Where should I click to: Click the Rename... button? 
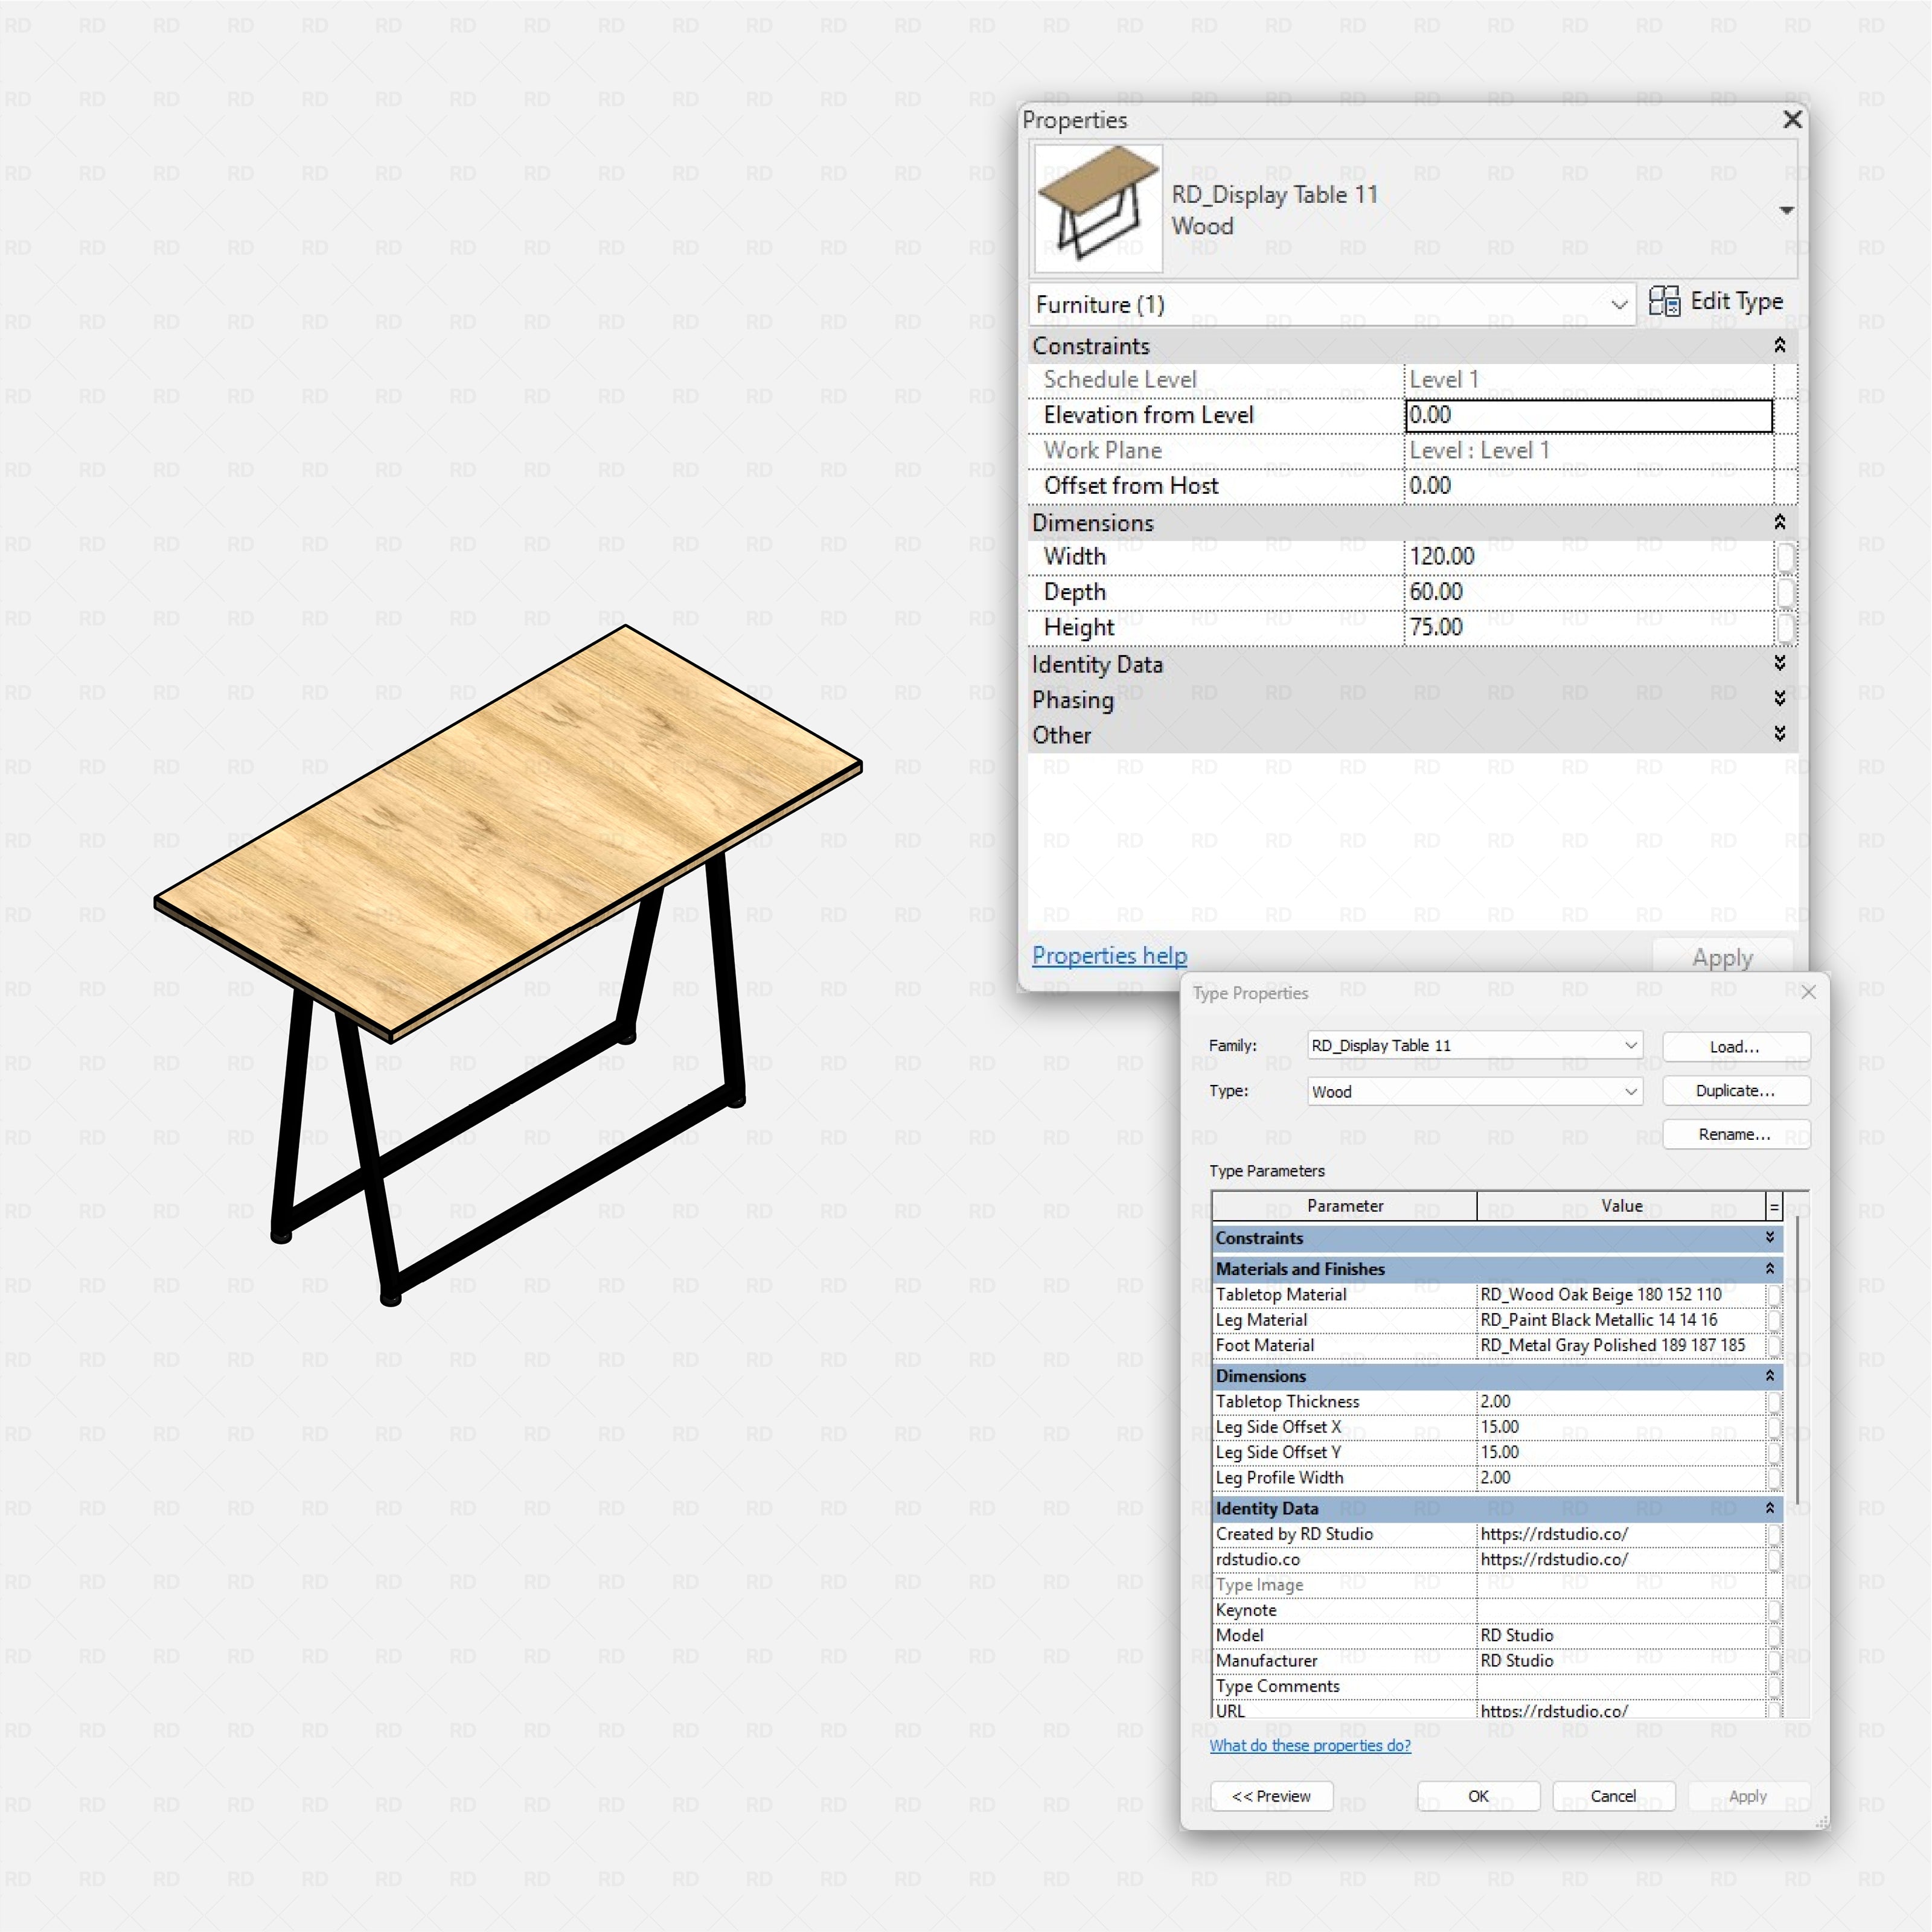(x=1736, y=1134)
